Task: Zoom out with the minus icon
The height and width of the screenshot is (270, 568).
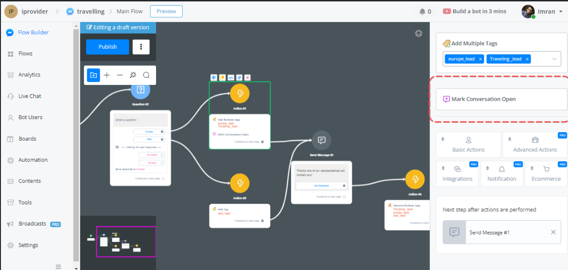Action: (120, 75)
